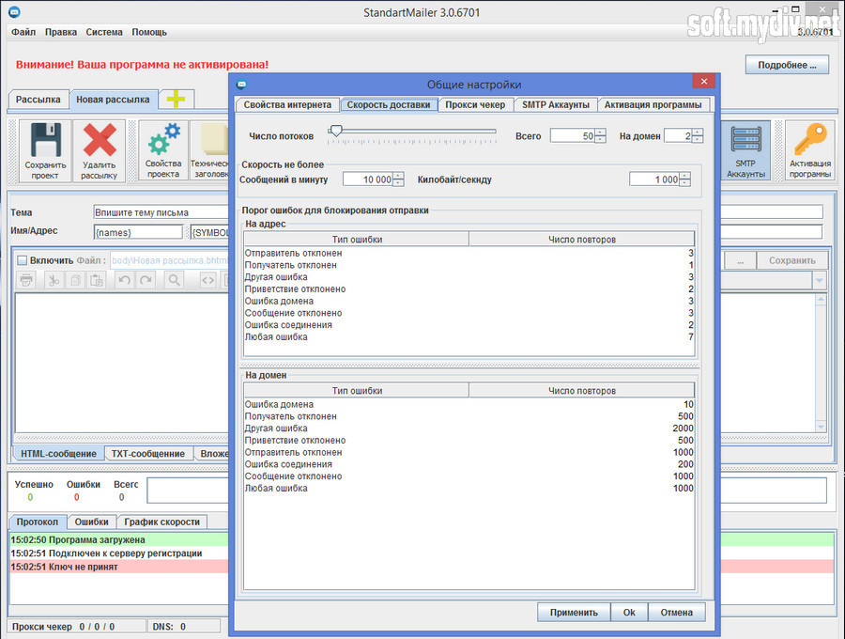Open the Помощь menu
This screenshot has width=845, height=639.
149,32
